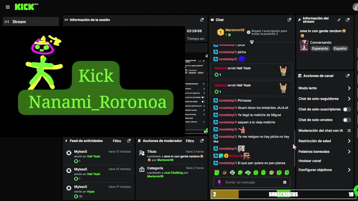
Task: Expand the Chat de solo-seguidores options
Action: [349, 99]
